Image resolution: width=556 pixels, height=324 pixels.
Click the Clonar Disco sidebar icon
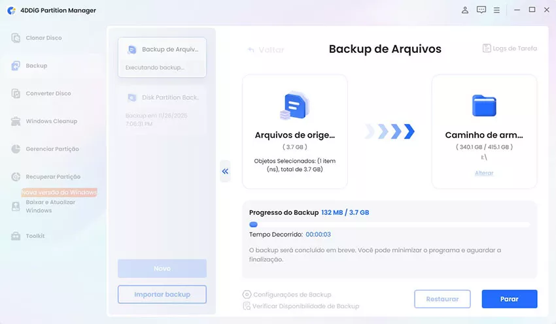click(x=16, y=38)
